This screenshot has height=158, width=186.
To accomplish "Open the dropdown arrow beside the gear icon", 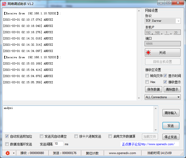I will click(x=14, y=153).
